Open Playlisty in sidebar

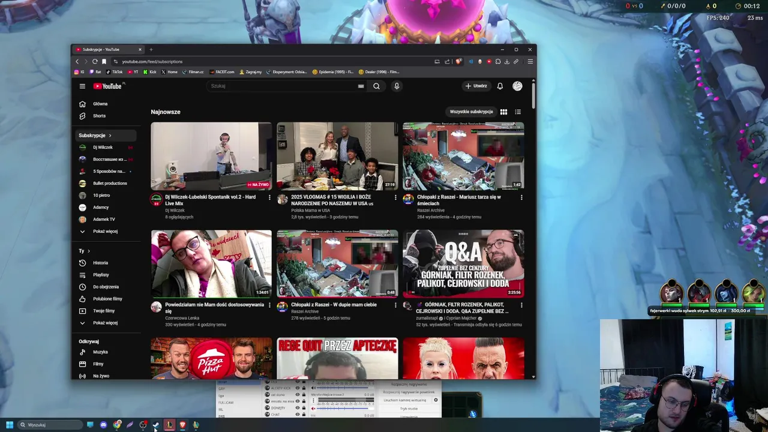point(101,275)
